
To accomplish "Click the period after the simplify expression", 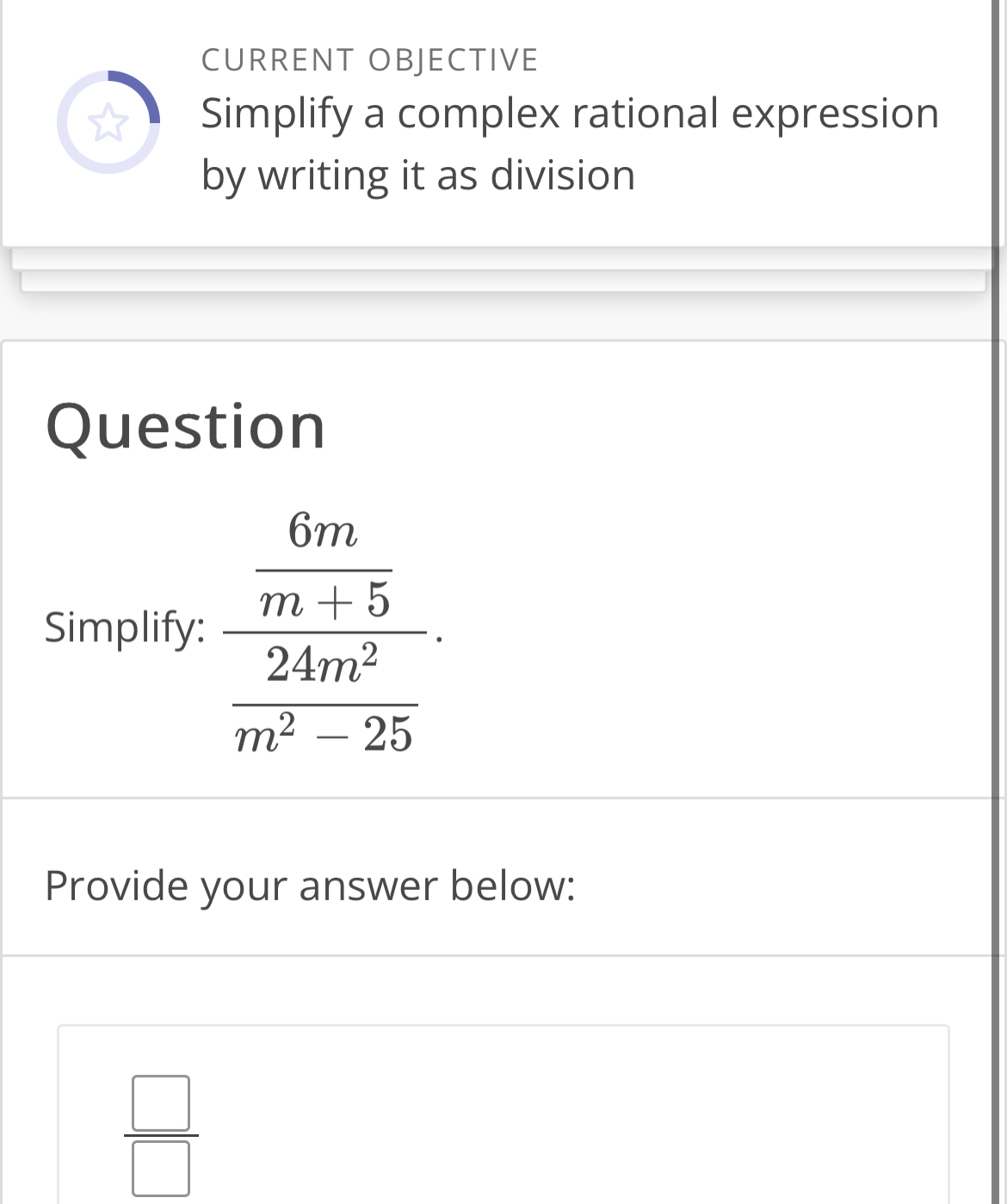I will tap(439, 637).
